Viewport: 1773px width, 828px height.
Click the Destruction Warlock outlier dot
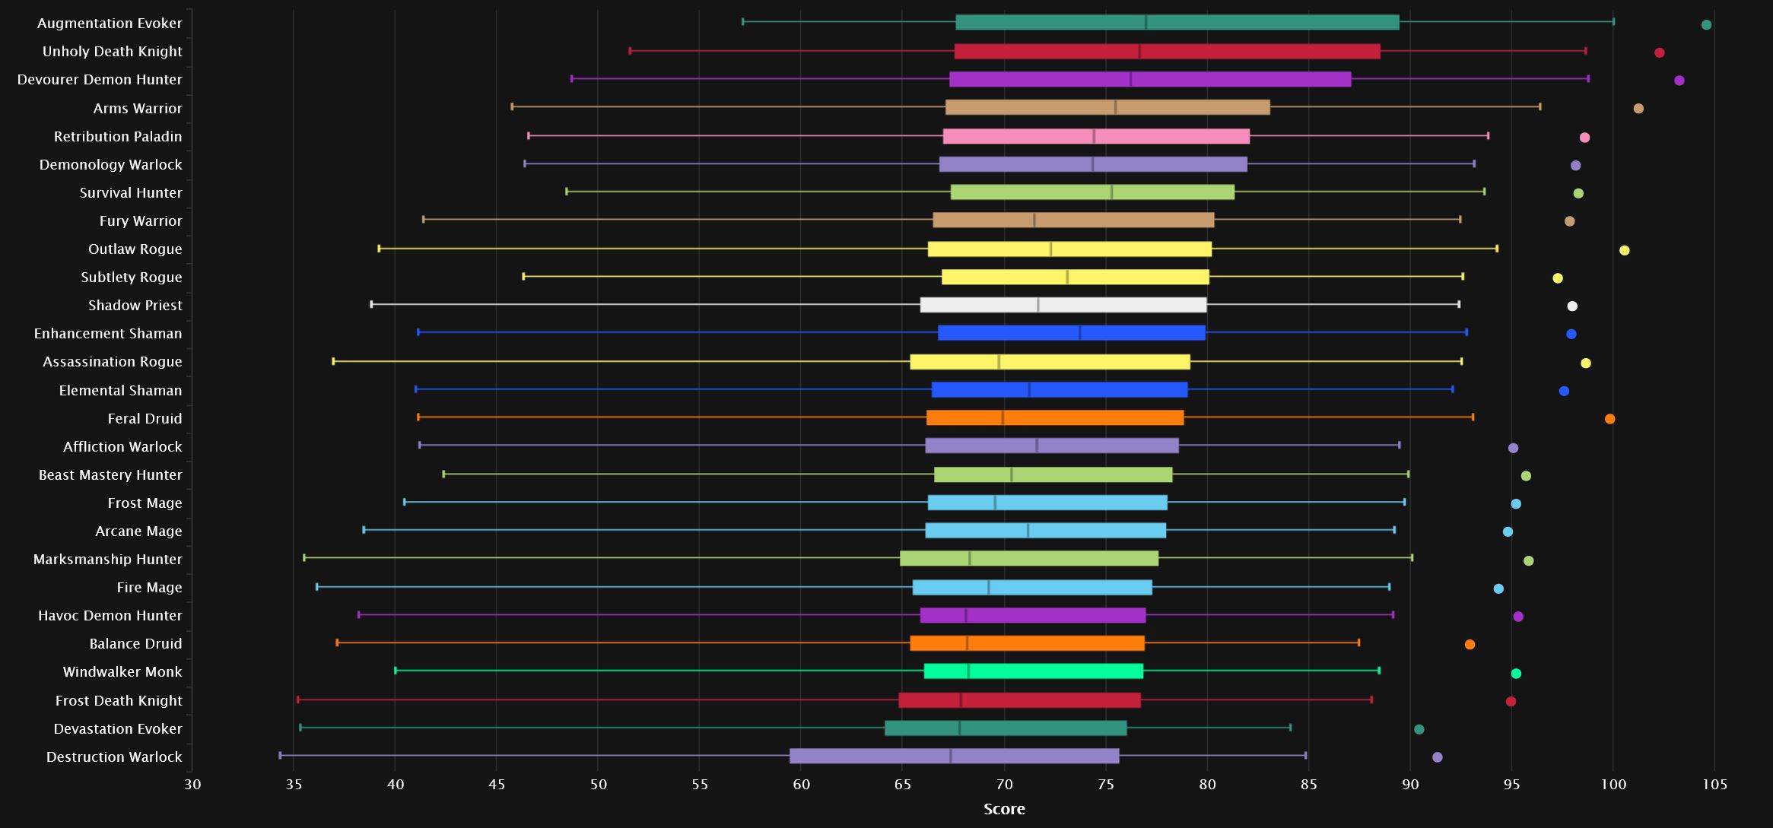[x=1437, y=757]
